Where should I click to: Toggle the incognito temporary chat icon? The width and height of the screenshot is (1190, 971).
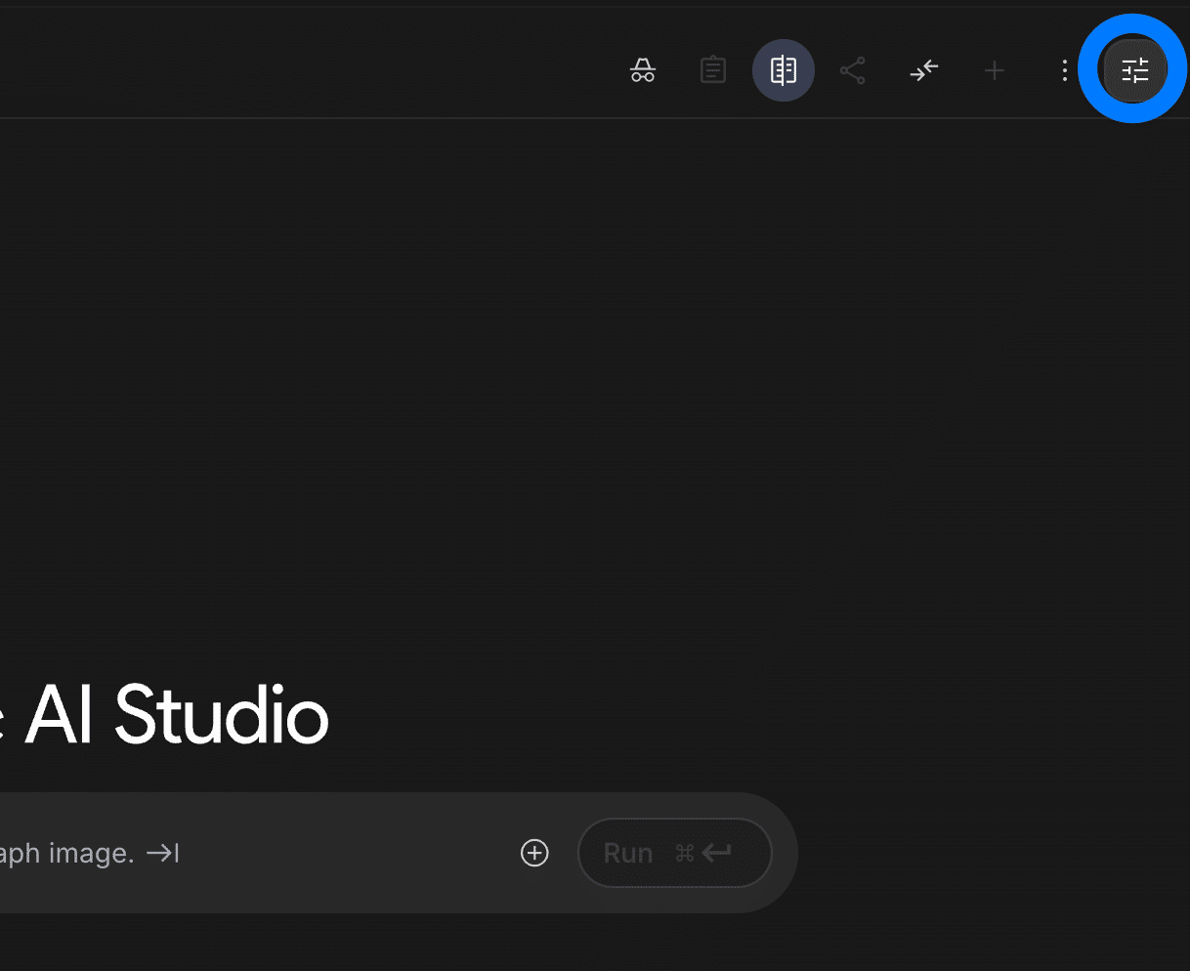[643, 70]
